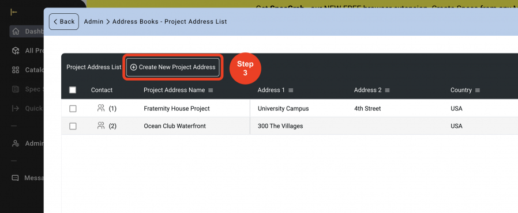Check the Fraternity House Project row checkbox
Image resolution: width=518 pixels, height=213 pixels.
click(x=73, y=108)
